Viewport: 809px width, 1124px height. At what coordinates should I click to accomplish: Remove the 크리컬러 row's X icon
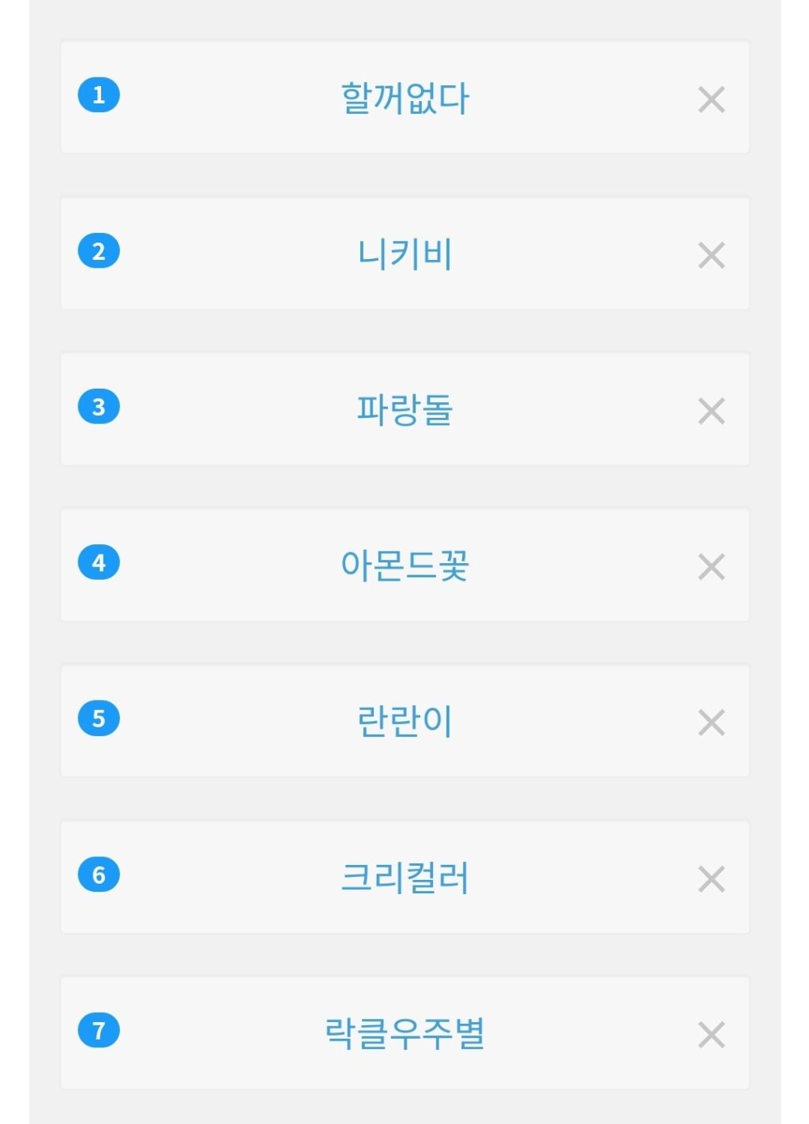pyautogui.click(x=711, y=878)
